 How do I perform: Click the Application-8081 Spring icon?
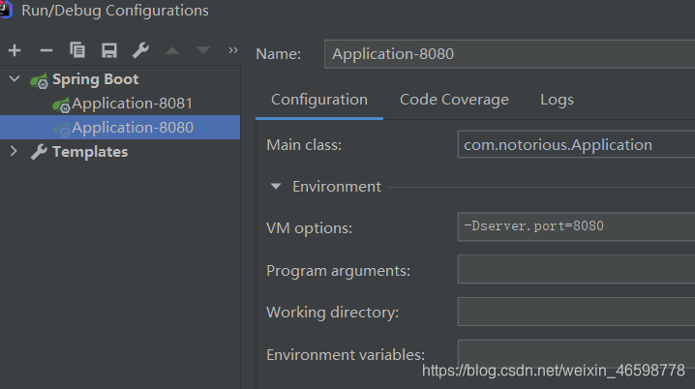[x=61, y=105]
